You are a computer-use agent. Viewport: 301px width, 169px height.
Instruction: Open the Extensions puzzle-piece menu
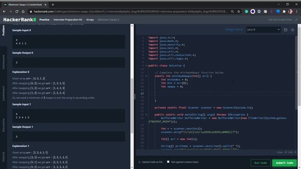pos(284,11)
